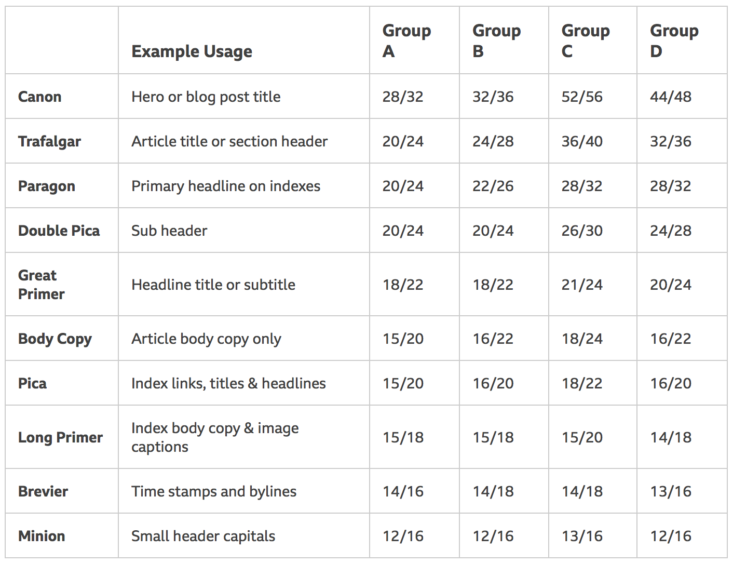Viewport: 733px width, 564px height.
Task: Select the Trafalgar row label
Action: [49, 141]
